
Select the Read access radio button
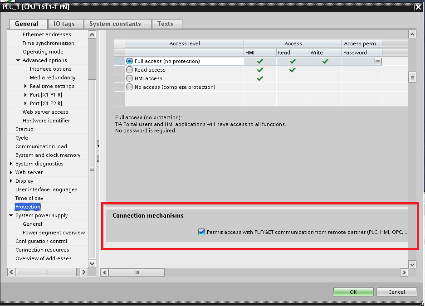130,70
